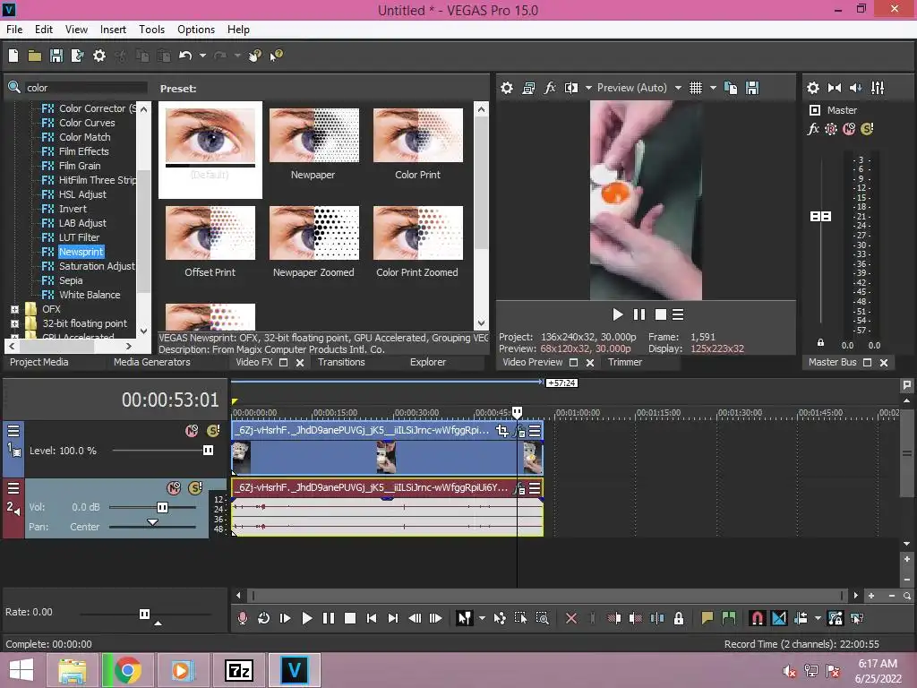
Task: Copy snapshot to clipboard in preview
Action: pos(731,88)
